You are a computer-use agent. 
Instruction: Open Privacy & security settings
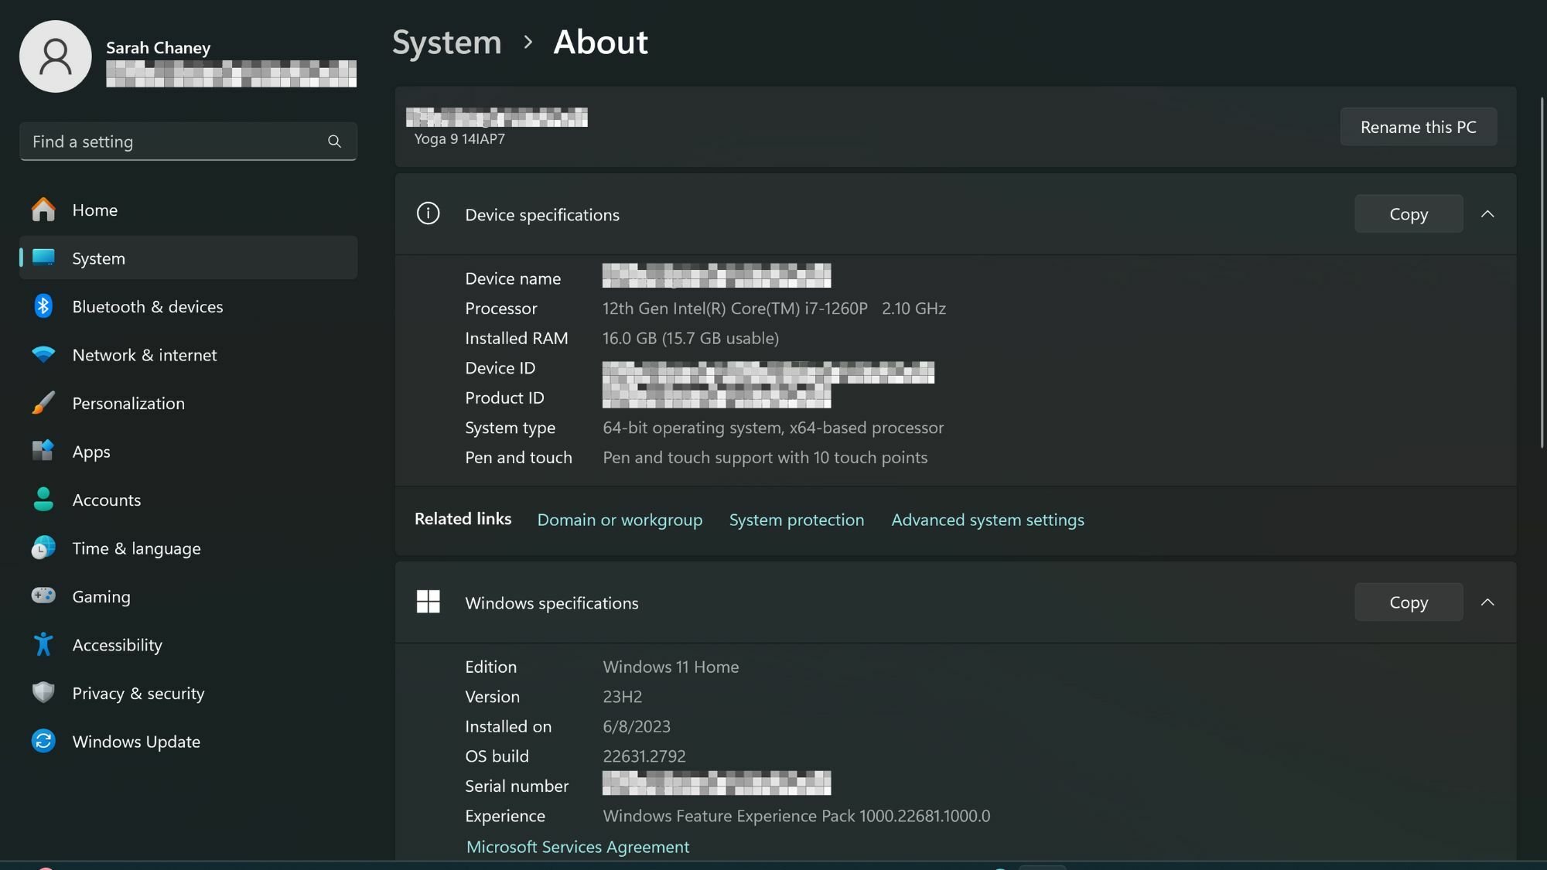[x=138, y=693]
